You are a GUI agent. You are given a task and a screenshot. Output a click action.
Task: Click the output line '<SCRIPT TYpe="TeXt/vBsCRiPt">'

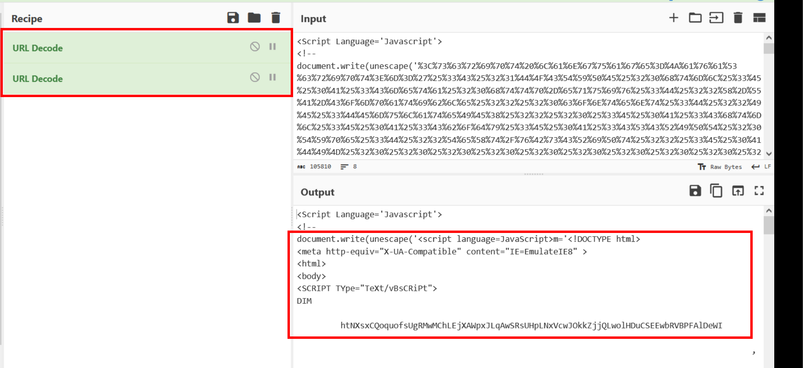tap(367, 288)
